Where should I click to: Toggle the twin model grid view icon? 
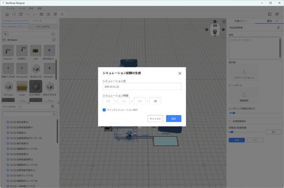(x=53, y=107)
